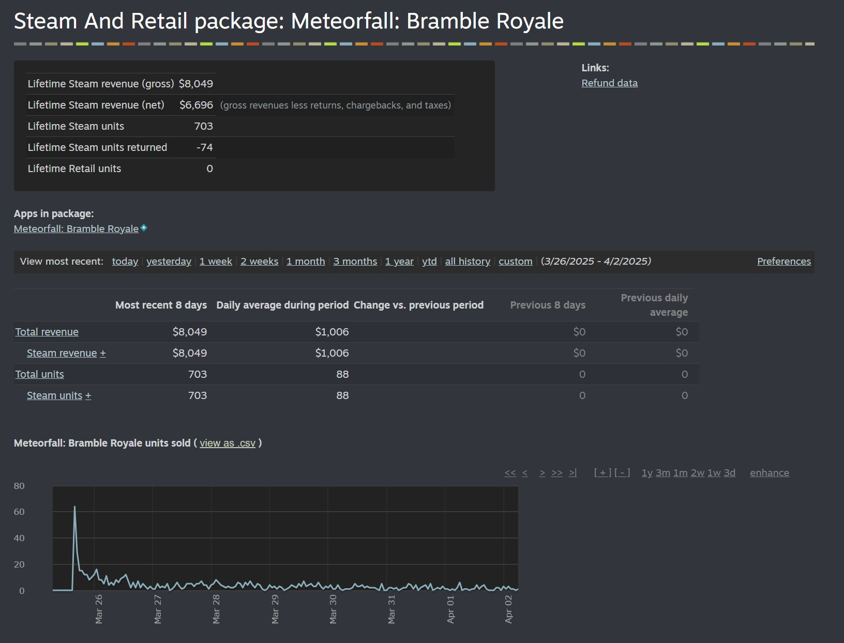Click the Apr 01 axis label
The height and width of the screenshot is (643, 844).
[x=450, y=609]
